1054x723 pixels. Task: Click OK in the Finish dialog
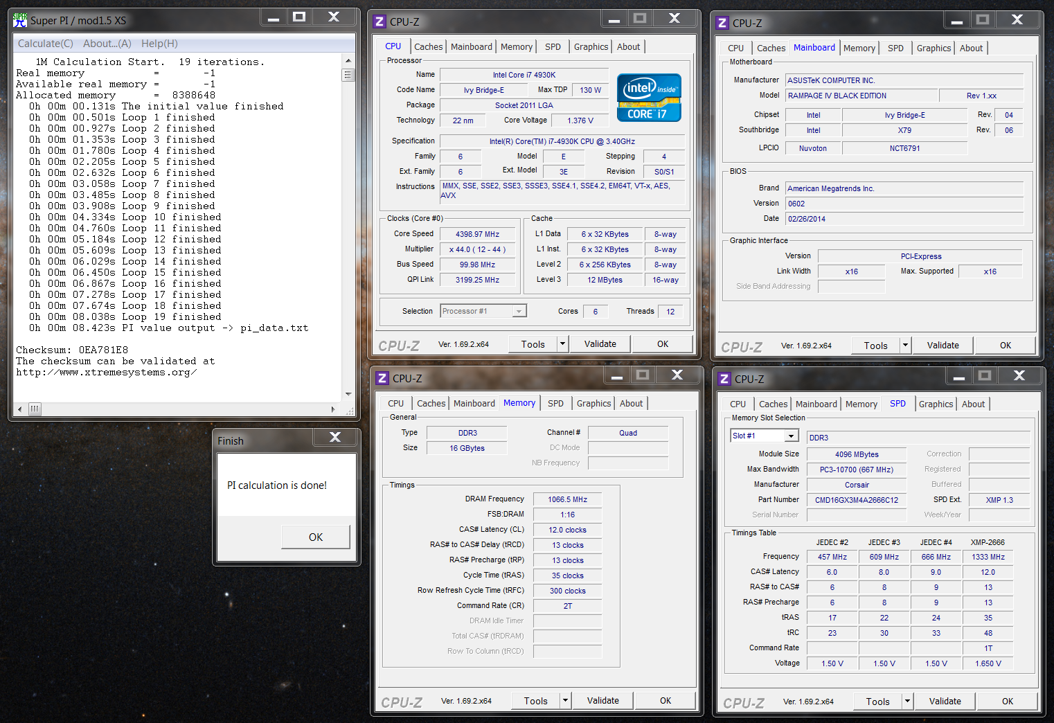click(316, 537)
